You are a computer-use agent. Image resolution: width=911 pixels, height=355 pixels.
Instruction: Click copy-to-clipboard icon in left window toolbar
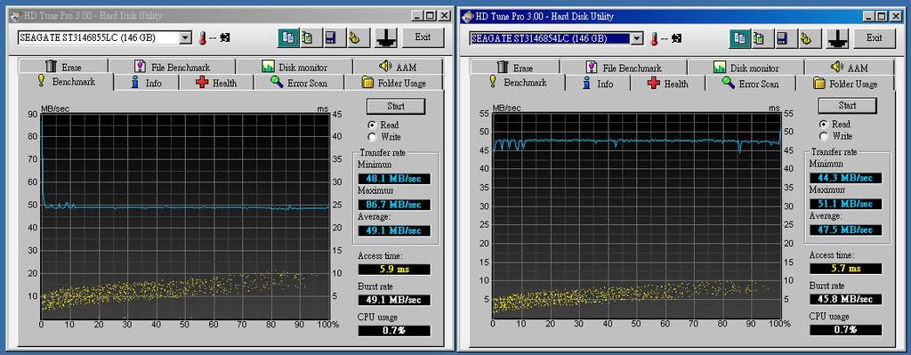[287, 37]
